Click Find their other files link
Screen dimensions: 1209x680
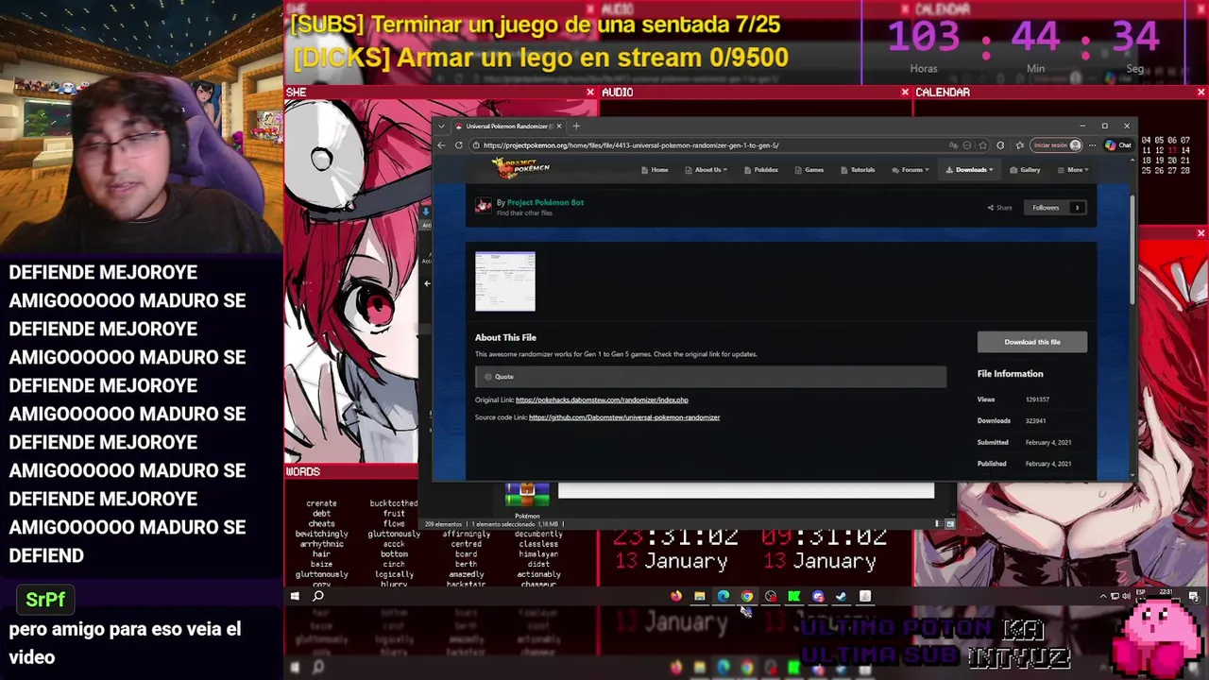pyautogui.click(x=524, y=213)
